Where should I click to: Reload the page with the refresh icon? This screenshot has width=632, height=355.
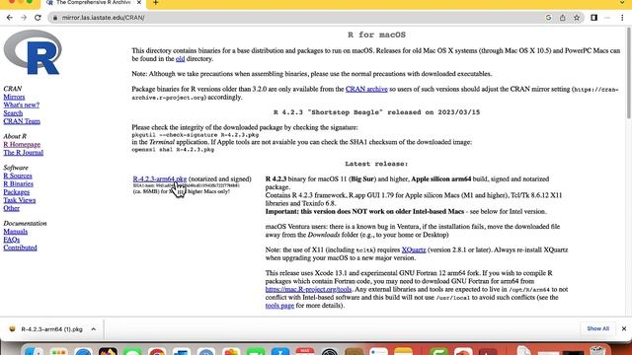pyautogui.click(x=38, y=18)
